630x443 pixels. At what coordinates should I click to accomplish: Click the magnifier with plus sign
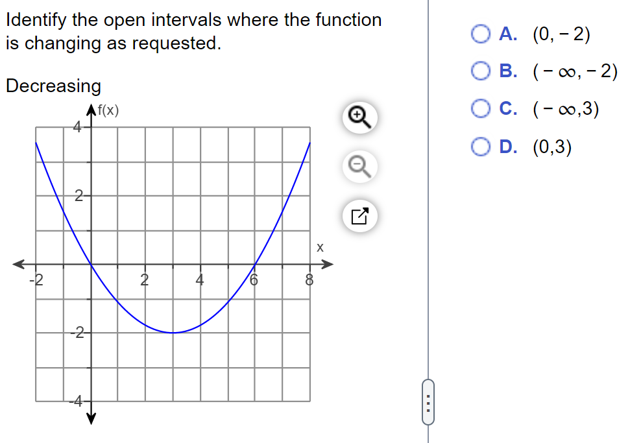(359, 117)
